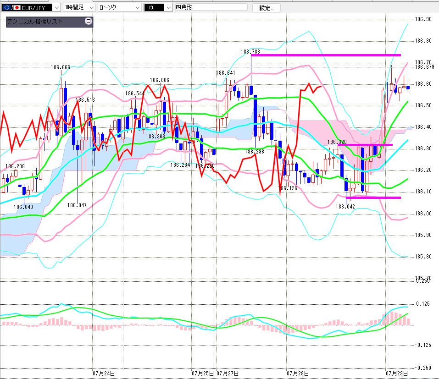Click the 186.040 price label
This screenshot has width=439, height=379.
tap(23, 207)
